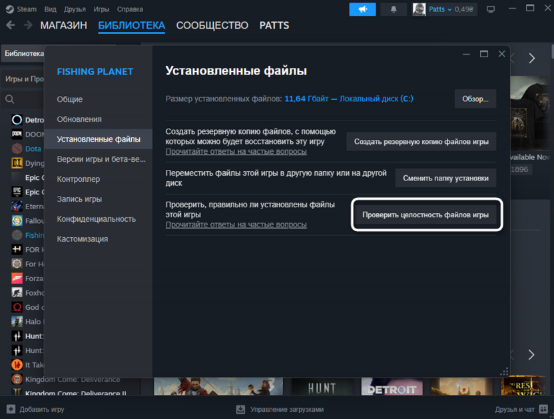Click the Обзор... browse button

coord(475,99)
